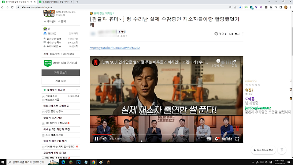Click the video Share arrow icon
Viewport: 293px width, 165px height.
tap(234, 61)
